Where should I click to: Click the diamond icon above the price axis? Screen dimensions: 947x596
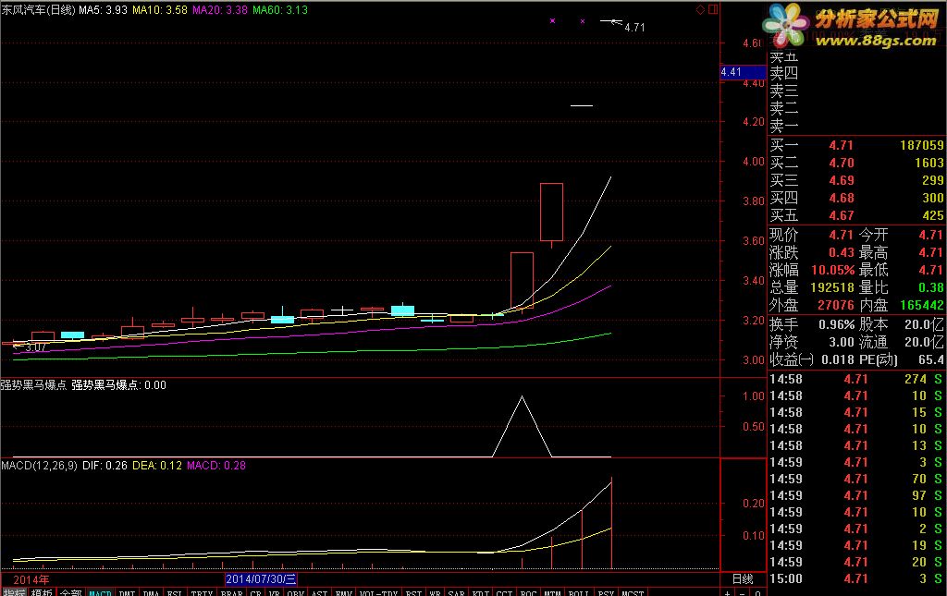click(701, 9)
